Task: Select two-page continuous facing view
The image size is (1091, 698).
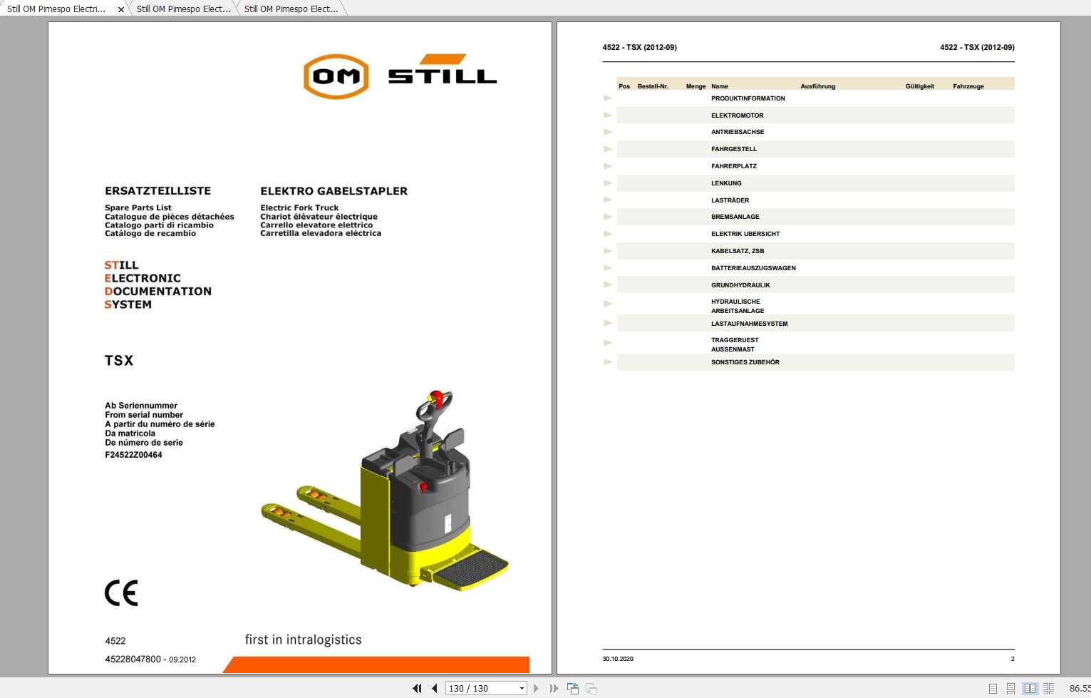Action: point(1048,689)
